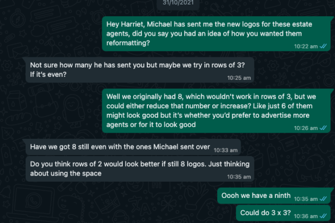Screen dimensions: 335x223
Task: Click the blue ticks next to 10:35 am
Action: click(x=323, y=198)
